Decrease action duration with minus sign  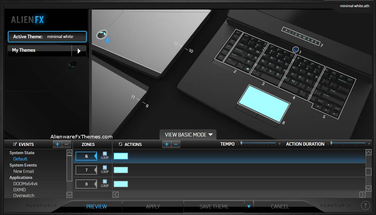click(328, 144)
